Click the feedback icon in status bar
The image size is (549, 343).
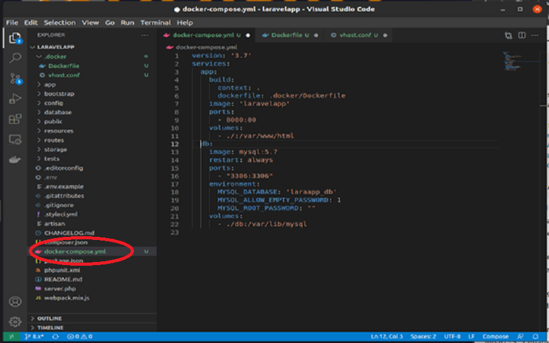pyautogui.click(x=520, y=336)
